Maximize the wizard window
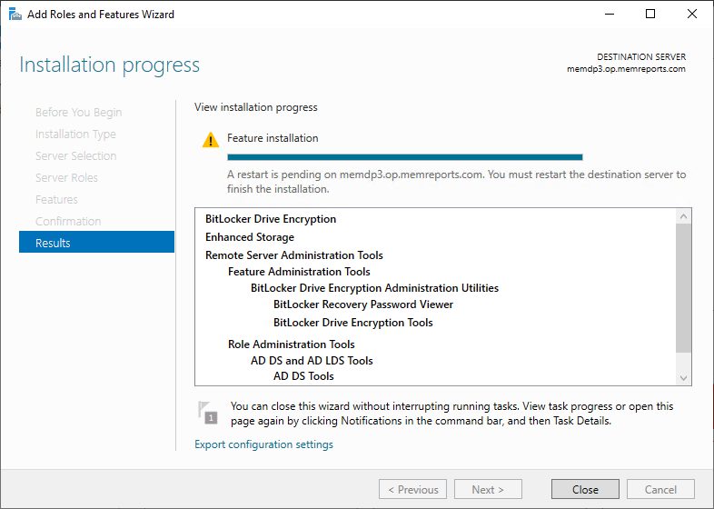Viewport: 714px width, 509px height. pos(650,15)
